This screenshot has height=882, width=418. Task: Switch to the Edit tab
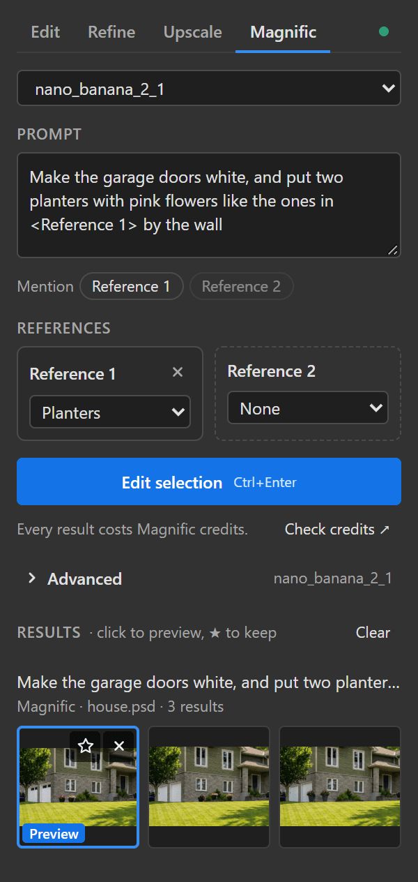(45, 32)
